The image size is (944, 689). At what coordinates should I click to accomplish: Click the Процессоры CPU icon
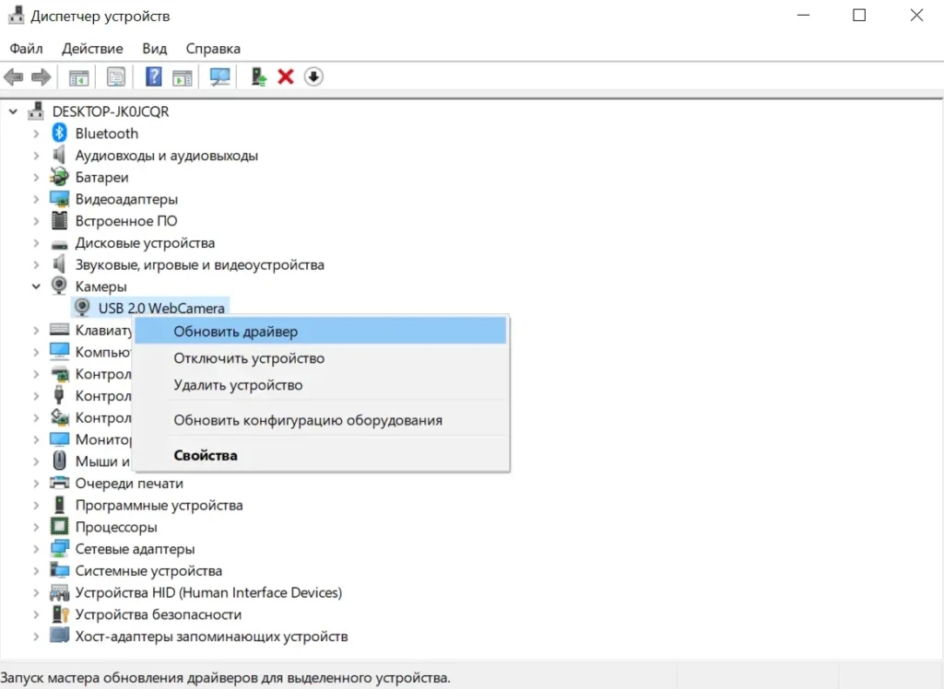click(x=59, y=527)
